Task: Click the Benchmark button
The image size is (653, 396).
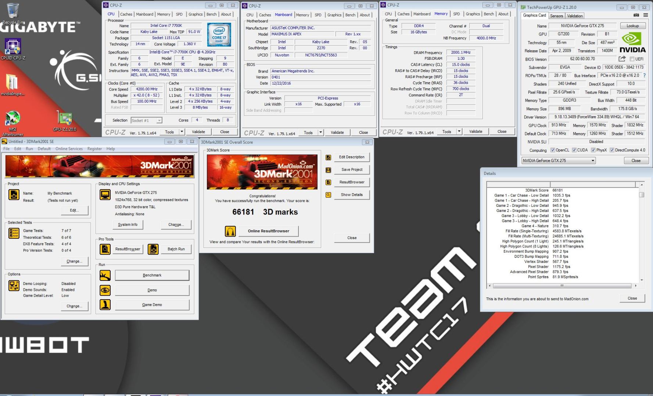Action: 152,275
